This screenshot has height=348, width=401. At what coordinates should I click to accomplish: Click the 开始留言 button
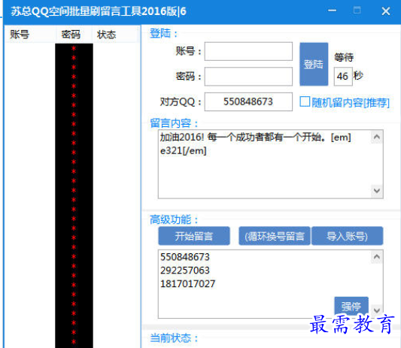pos(194,236)
